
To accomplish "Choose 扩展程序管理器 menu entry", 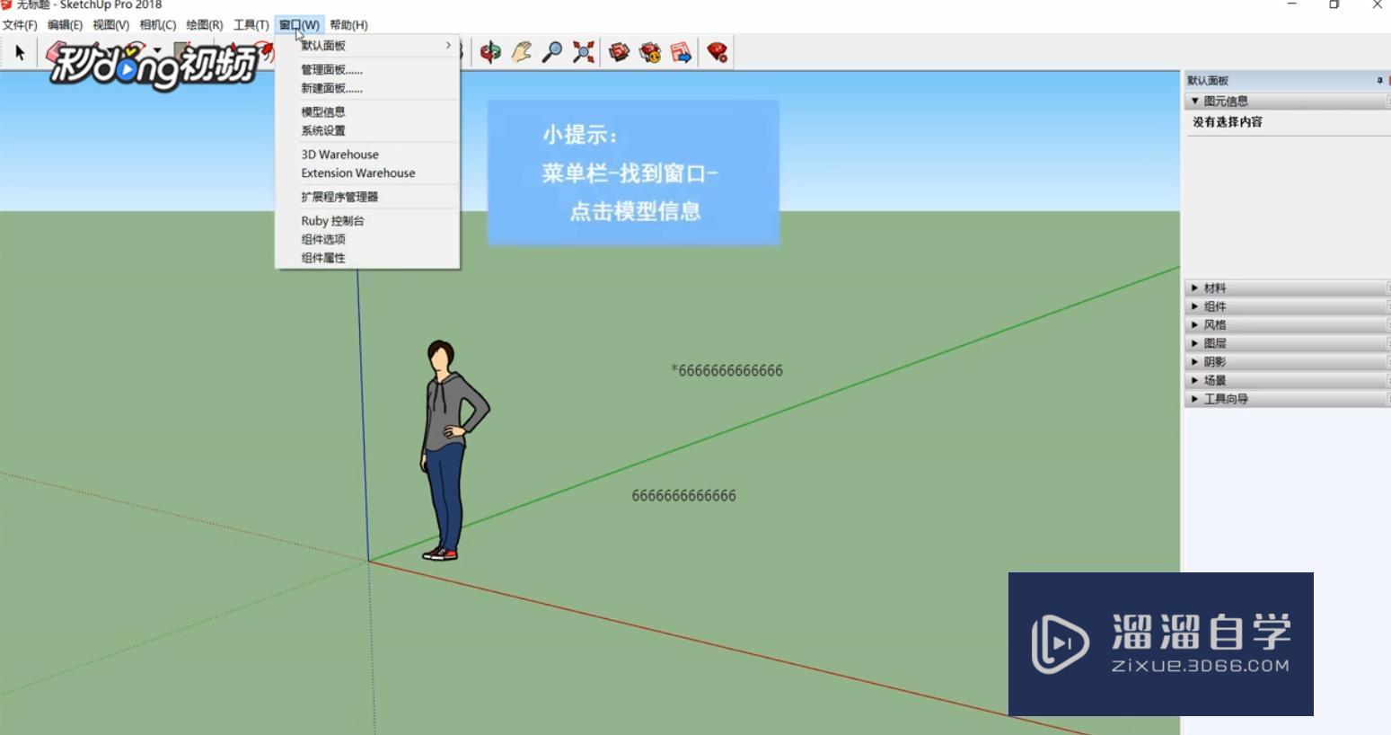I will point(367,197).
